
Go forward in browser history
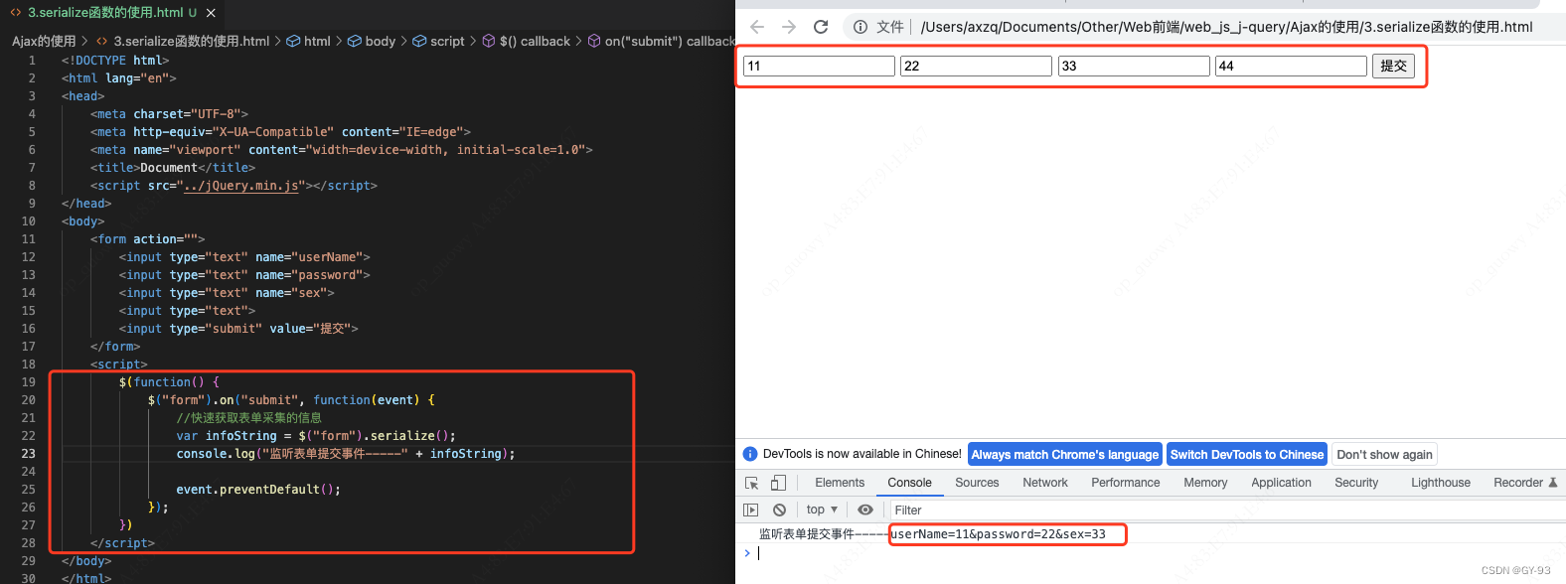tap(789, 27)
